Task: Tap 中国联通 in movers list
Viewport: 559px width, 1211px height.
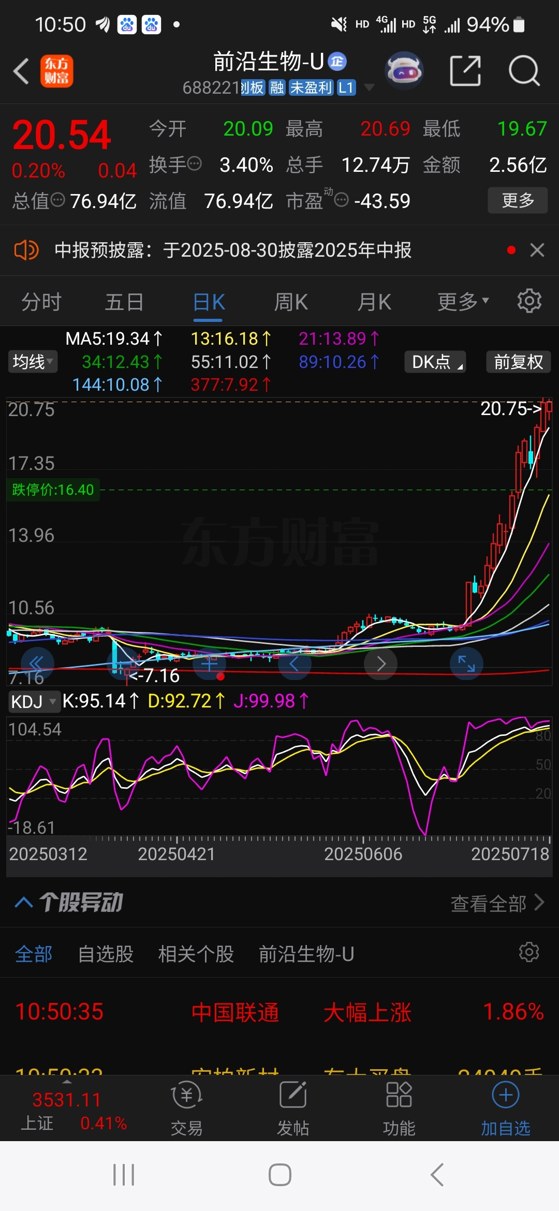Action: [236, 1012]
